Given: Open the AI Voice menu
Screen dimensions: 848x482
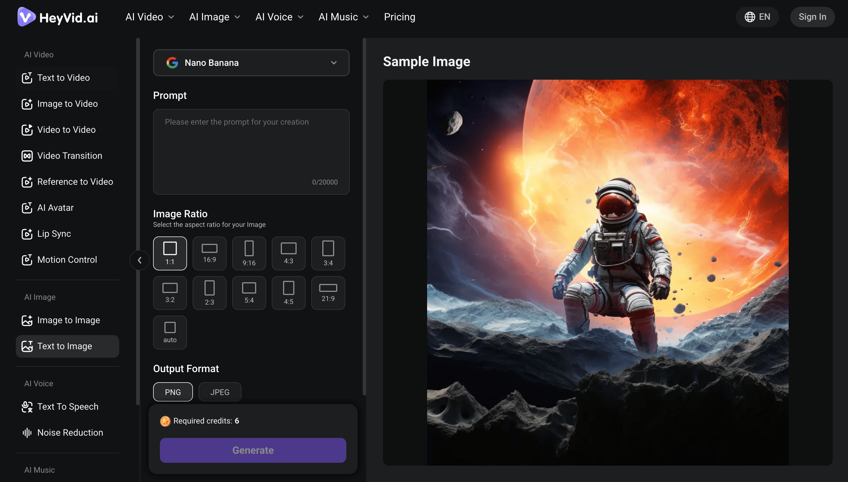Looking at the screenshot, I should (279, 17).
